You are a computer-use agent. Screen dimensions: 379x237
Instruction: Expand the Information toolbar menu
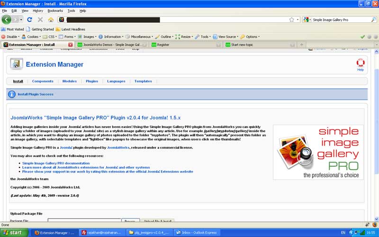[x=111, y=37]
